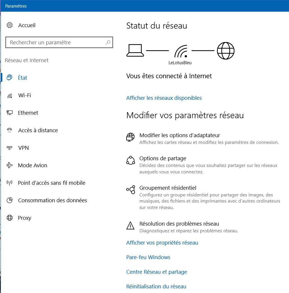Click the Statut du réseau heading

[157, 26]
